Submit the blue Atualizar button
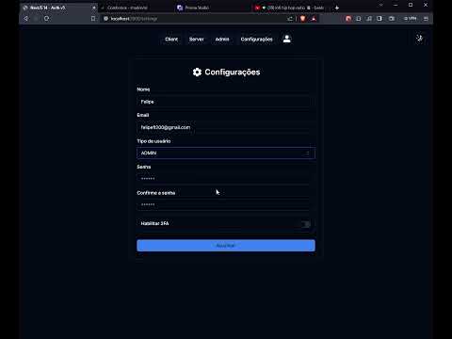Image resolution: width=452 pixels, height=339 pixels. (226, 246)
